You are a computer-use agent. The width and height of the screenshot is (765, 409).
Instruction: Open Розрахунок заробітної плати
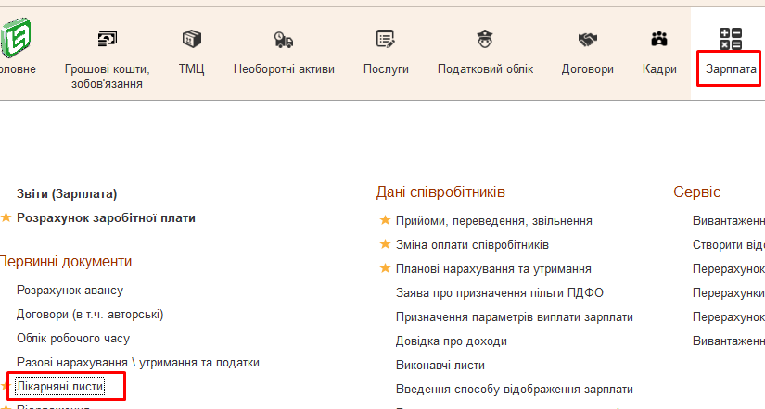click(x=106, y=217)
